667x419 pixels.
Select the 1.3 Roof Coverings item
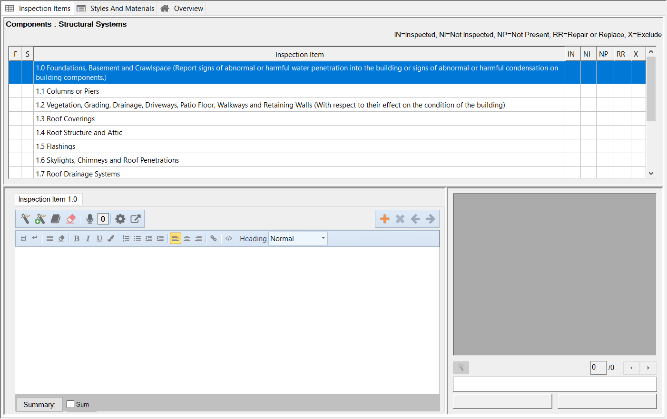(66, 119)
